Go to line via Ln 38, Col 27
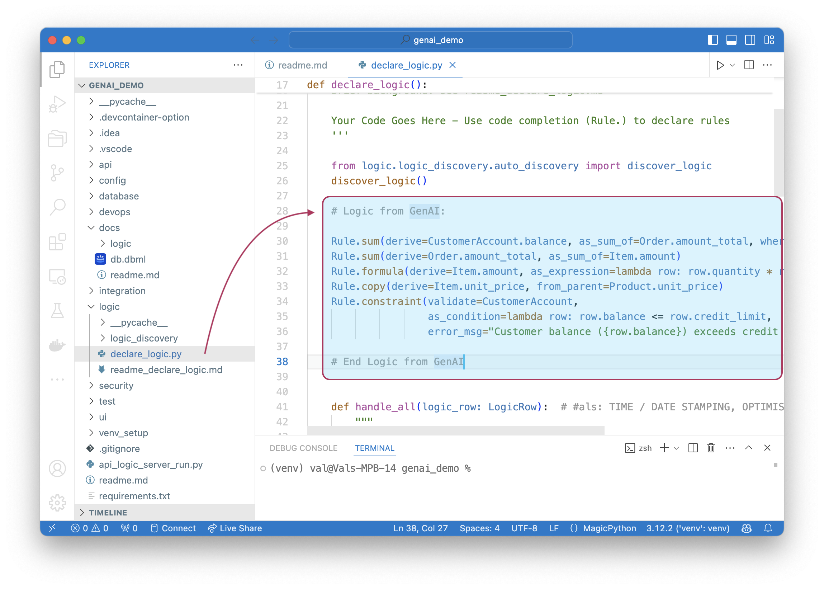Screen dimensions: 824x589 (421, 528)
